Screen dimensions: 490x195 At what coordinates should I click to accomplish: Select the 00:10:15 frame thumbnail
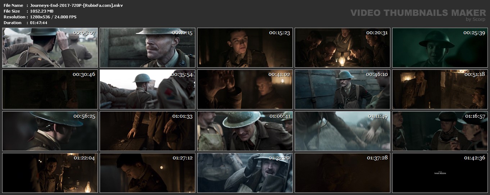tap(148, 48)
